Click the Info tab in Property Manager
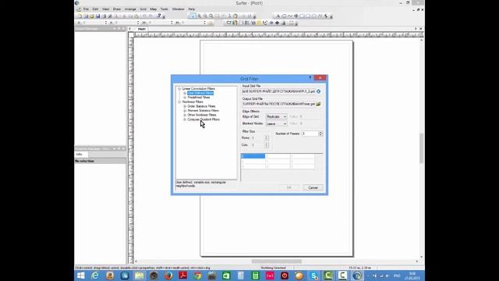 (x=79, y=155)
